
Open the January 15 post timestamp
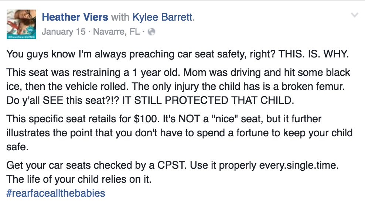(x=64, y=32)
